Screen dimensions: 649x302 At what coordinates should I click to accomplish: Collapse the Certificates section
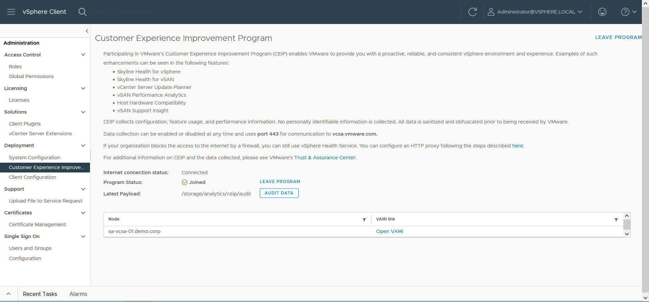pyautogui.click(x=83, y=213)
